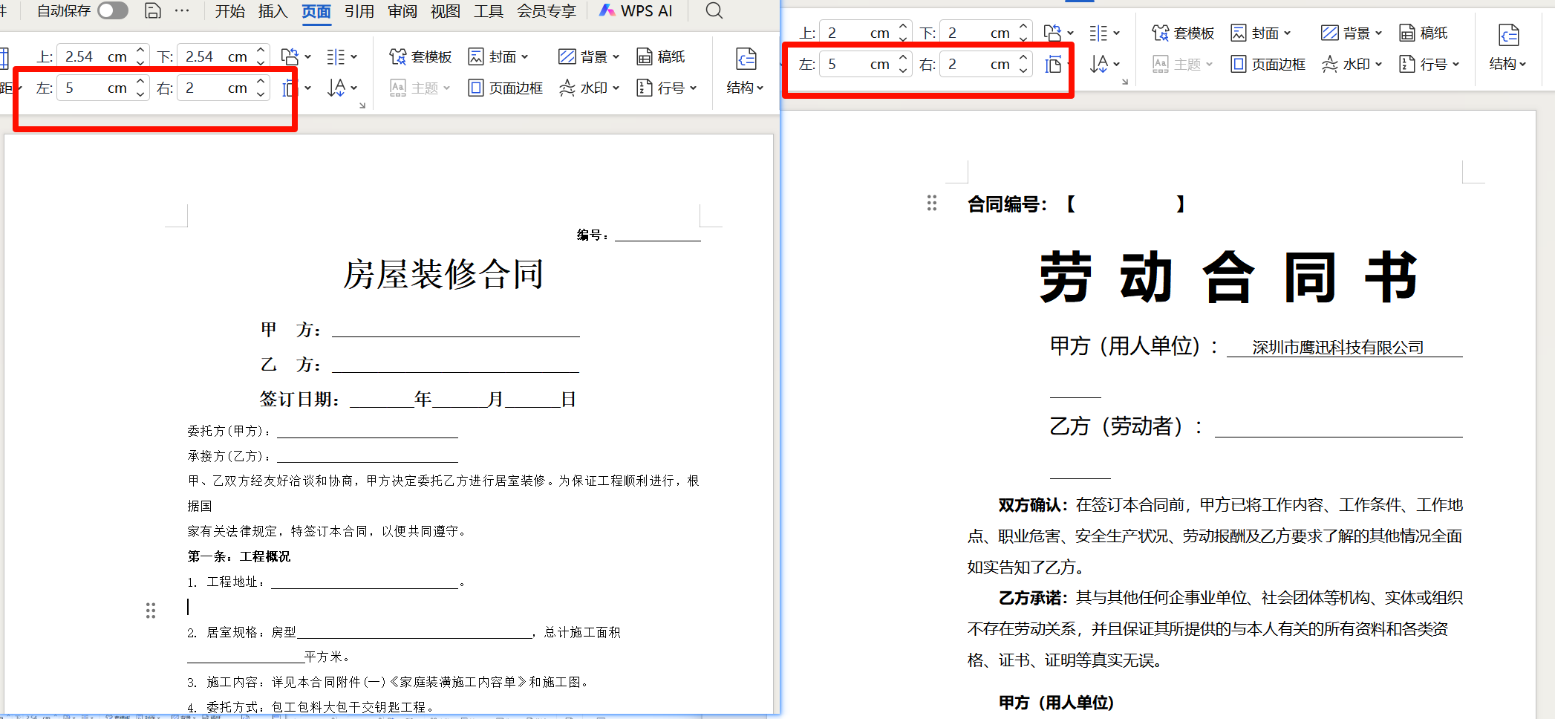Decrease bottom margin 2.54 in left window
This screenshot has height=719, width=1555.
(261, 62)
